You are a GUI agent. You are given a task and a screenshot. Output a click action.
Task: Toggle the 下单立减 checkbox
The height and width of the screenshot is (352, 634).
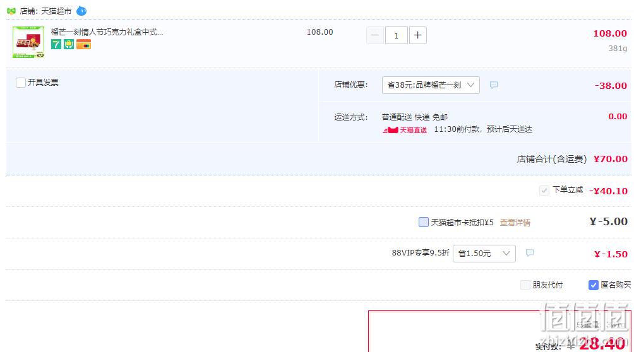(x=544, y=191)
